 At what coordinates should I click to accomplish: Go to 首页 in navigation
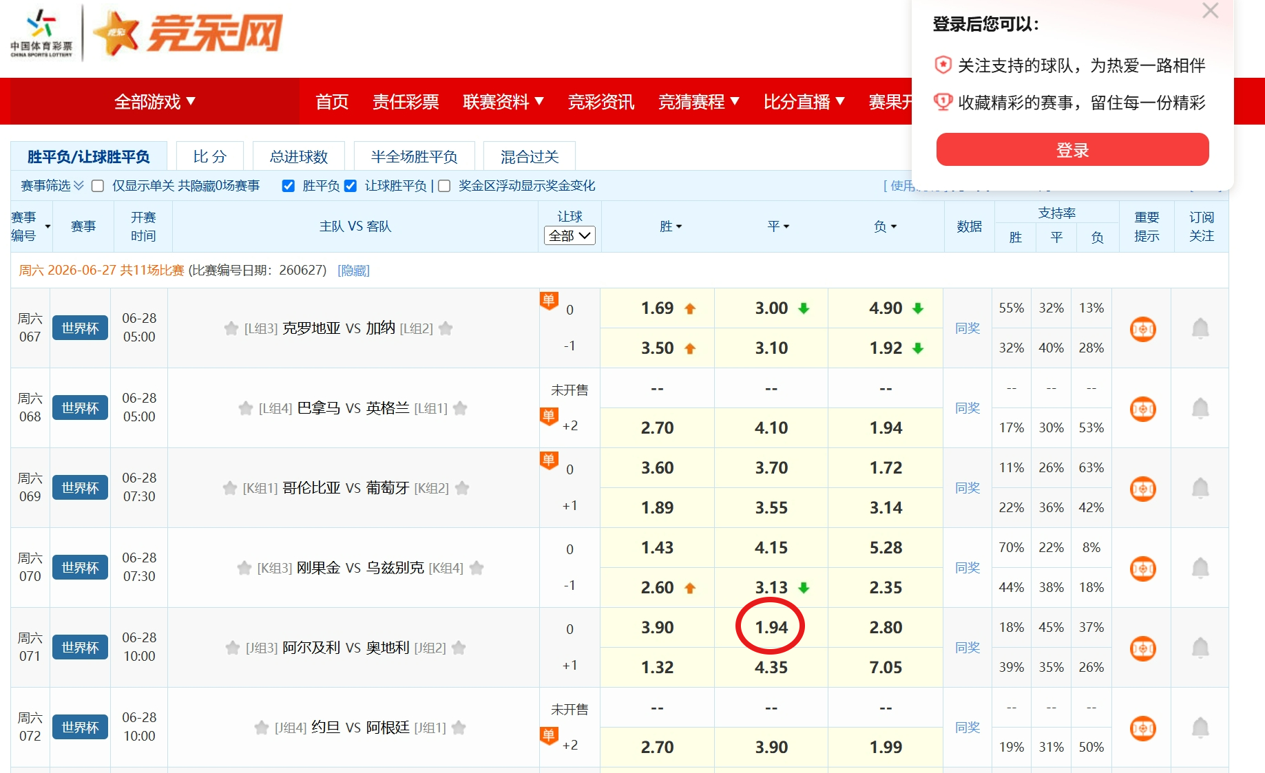coord(332,102)
